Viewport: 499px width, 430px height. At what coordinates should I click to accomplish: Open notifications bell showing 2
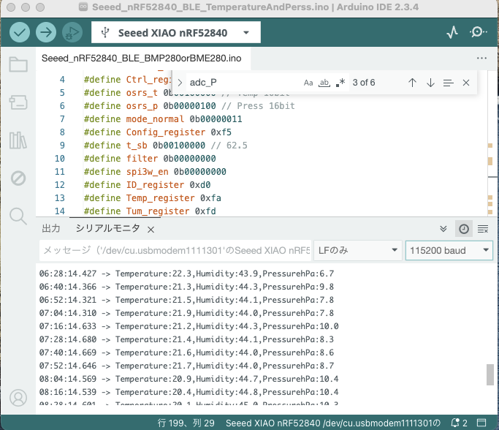tap(459, 423)
